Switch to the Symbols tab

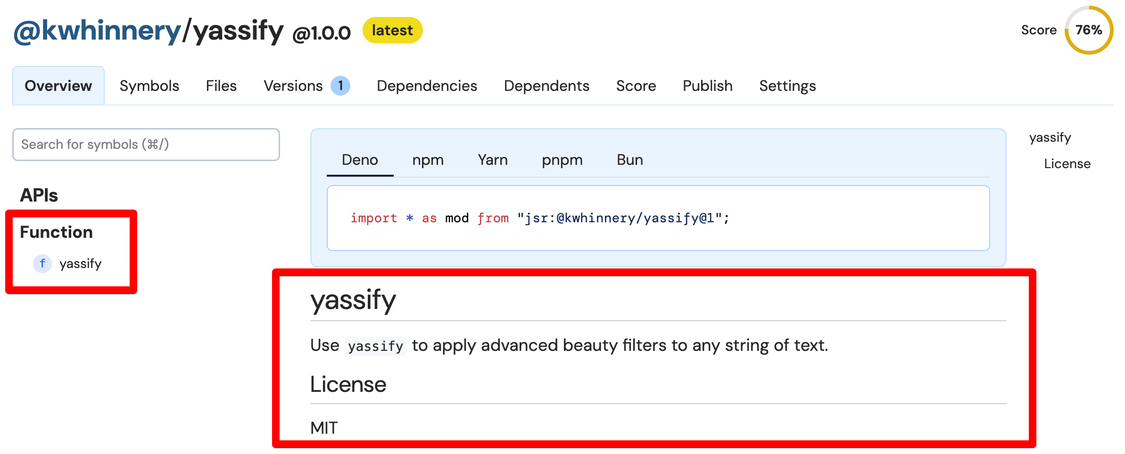pyautogui.click(x=149, y=86)
